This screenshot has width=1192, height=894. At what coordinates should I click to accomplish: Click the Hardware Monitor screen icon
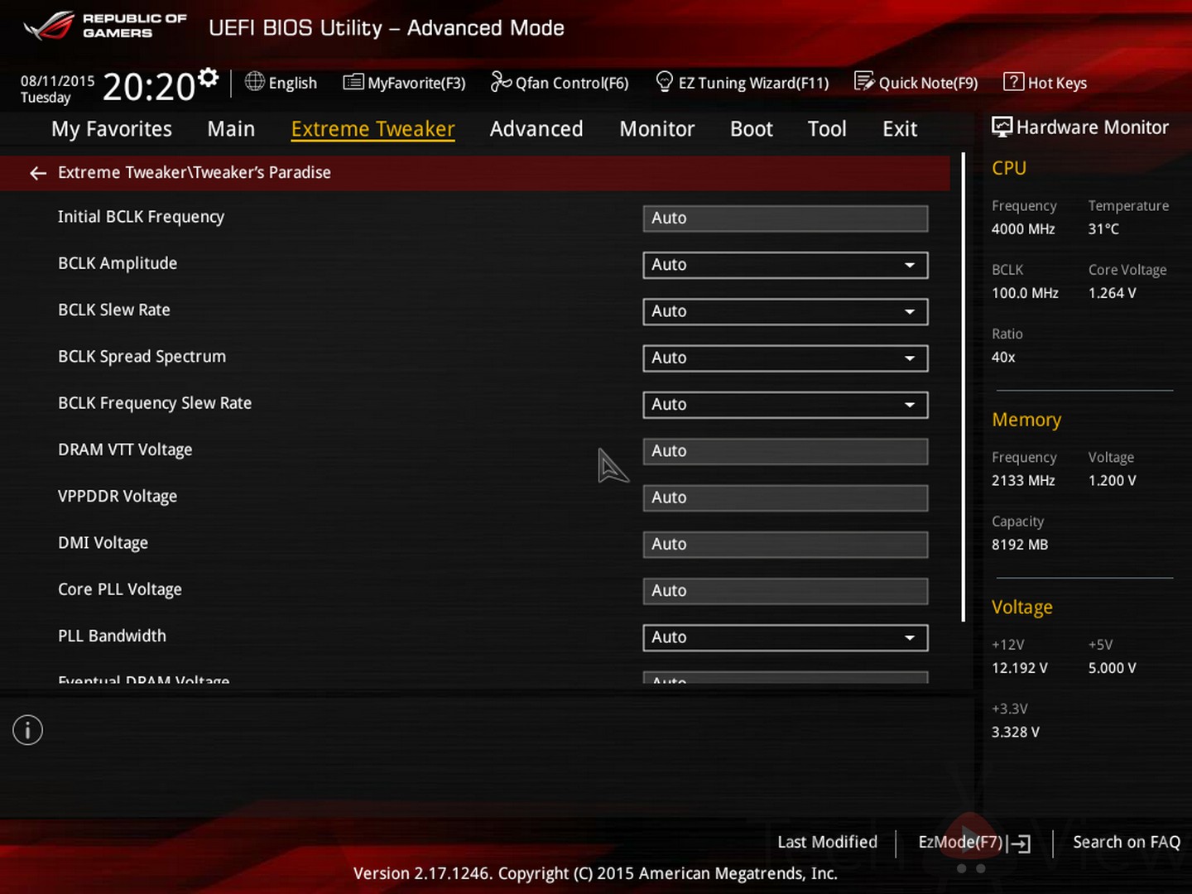tap(1002, 127)
